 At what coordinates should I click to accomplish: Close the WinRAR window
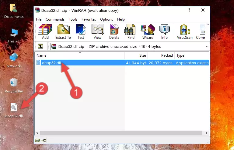(x=203, y=10)
